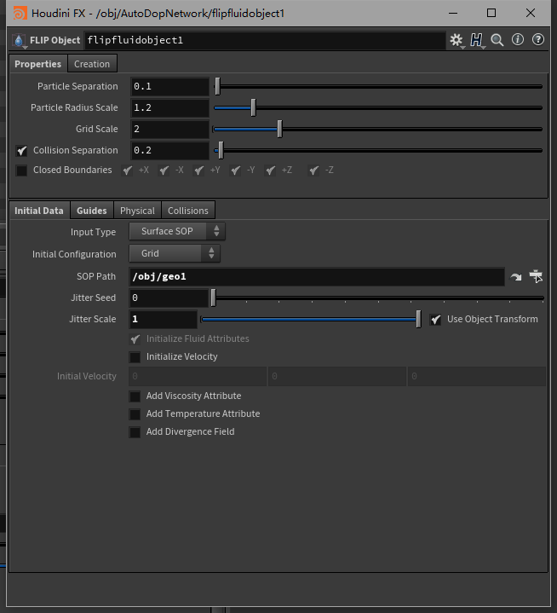The height and width of the screenshot is (613, 557).
Task: Toggle the -Y boundary checkbox
Action: point(236,171)
